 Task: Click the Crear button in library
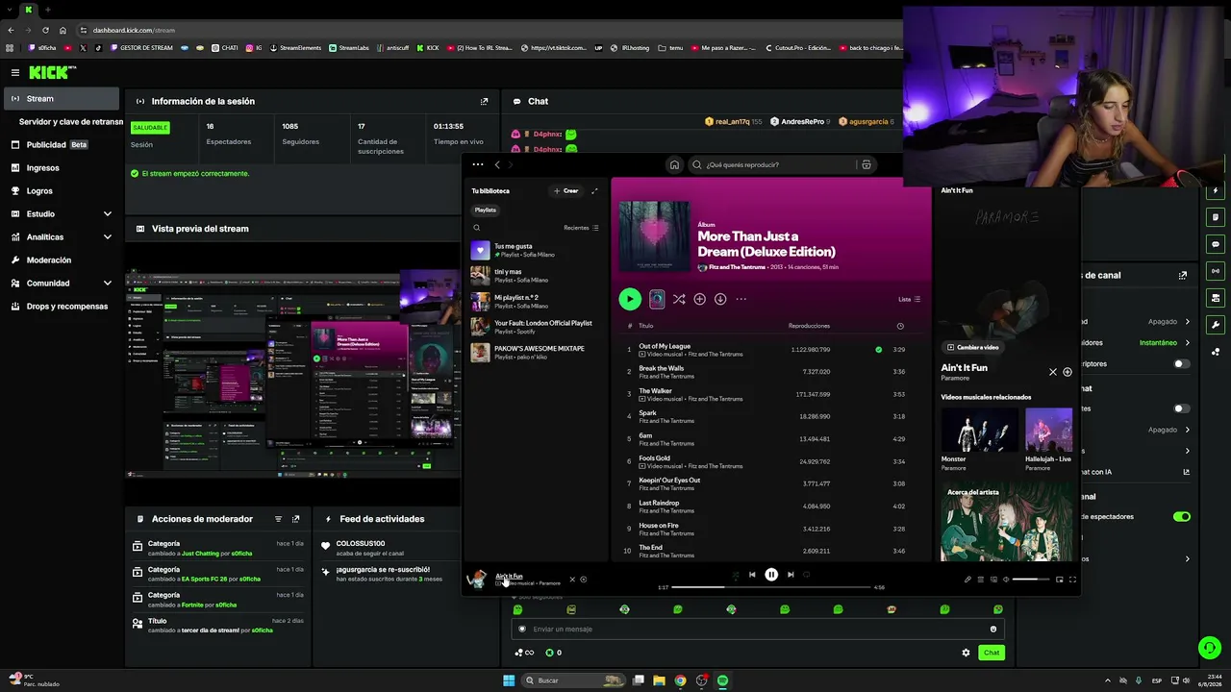coord(565,190)
